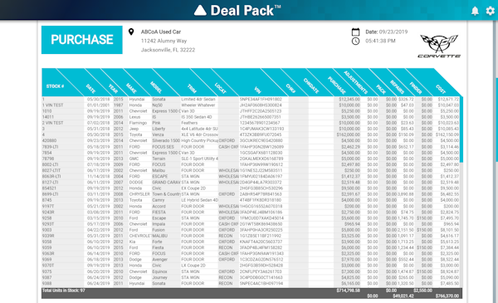The image size is (498, 303).
Task: Sort by ADJUSTMENTS column header
Action: pos(355,82)
